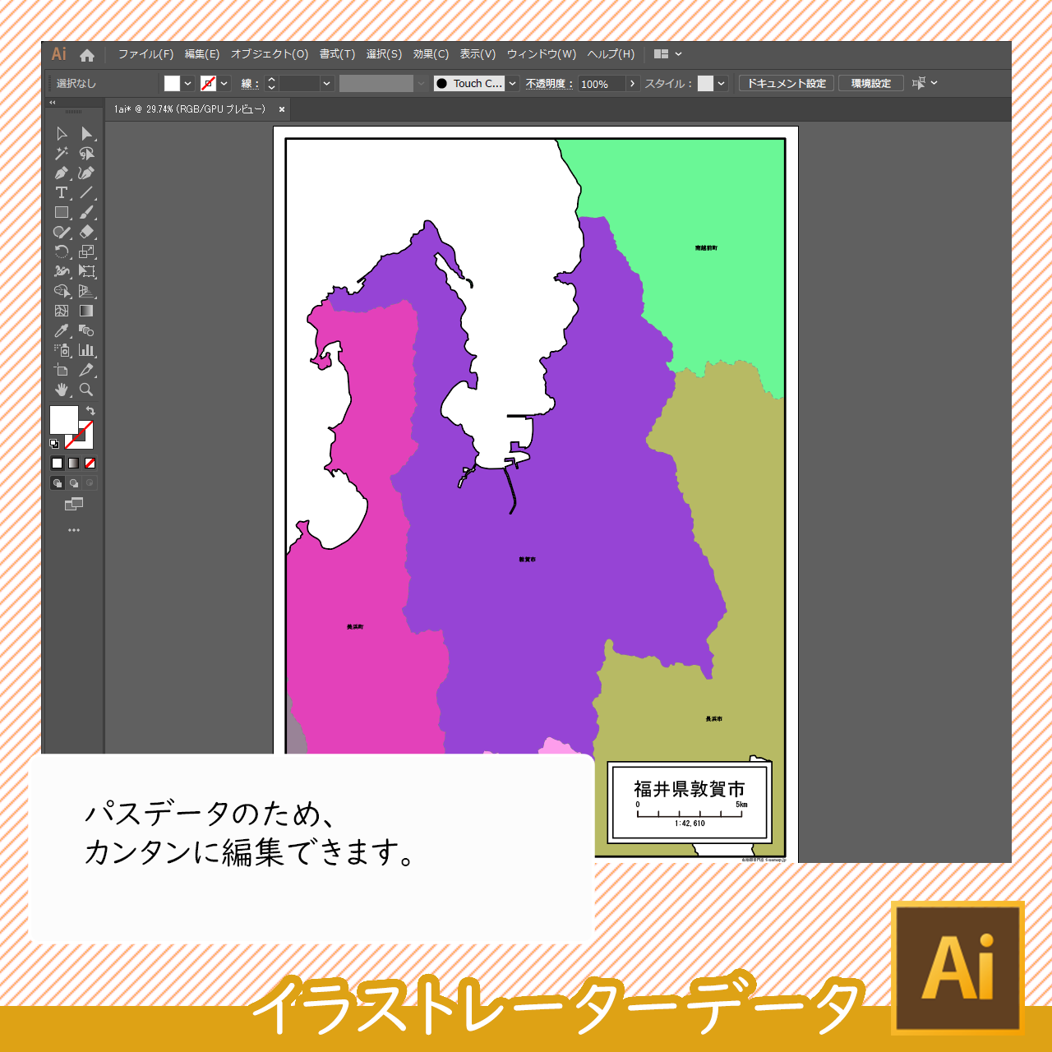1052x1052 pixels.
Task: Enable Draw Behind mode
Action: click(x=73, y=483)
